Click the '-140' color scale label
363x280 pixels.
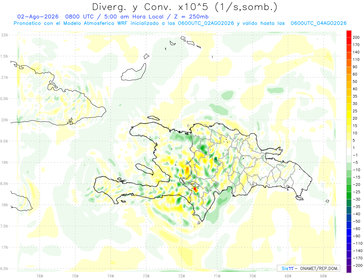tap(358, 251)
